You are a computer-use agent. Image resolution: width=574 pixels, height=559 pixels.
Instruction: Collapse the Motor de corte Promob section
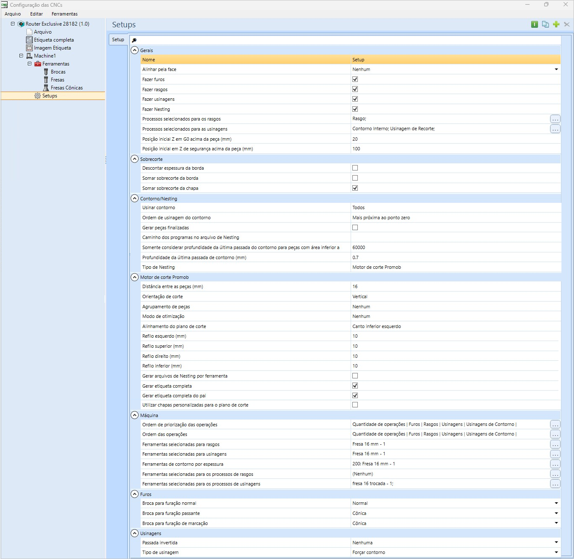tap(135, 277)
